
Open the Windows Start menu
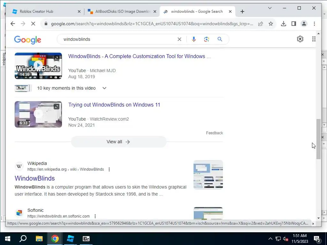[x=8, y=239]
